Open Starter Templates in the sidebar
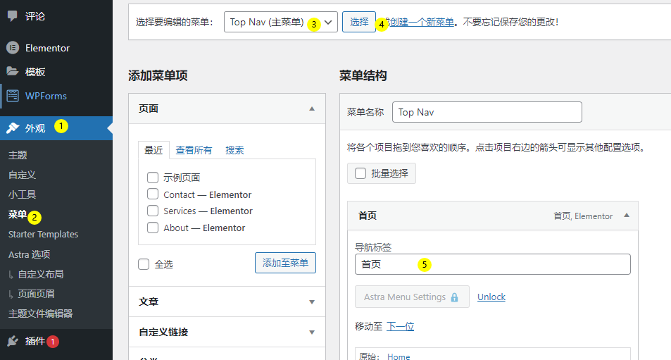This screenshot has width=671, height=360. [x=43, y=234]
